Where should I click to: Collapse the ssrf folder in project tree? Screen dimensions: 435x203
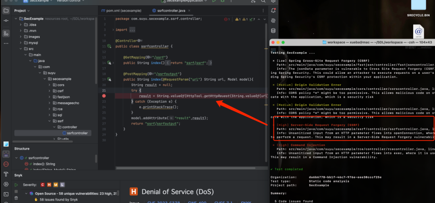point(49,121)
